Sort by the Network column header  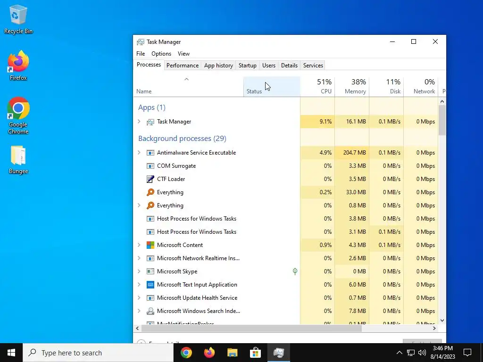(x=421, y=87)
